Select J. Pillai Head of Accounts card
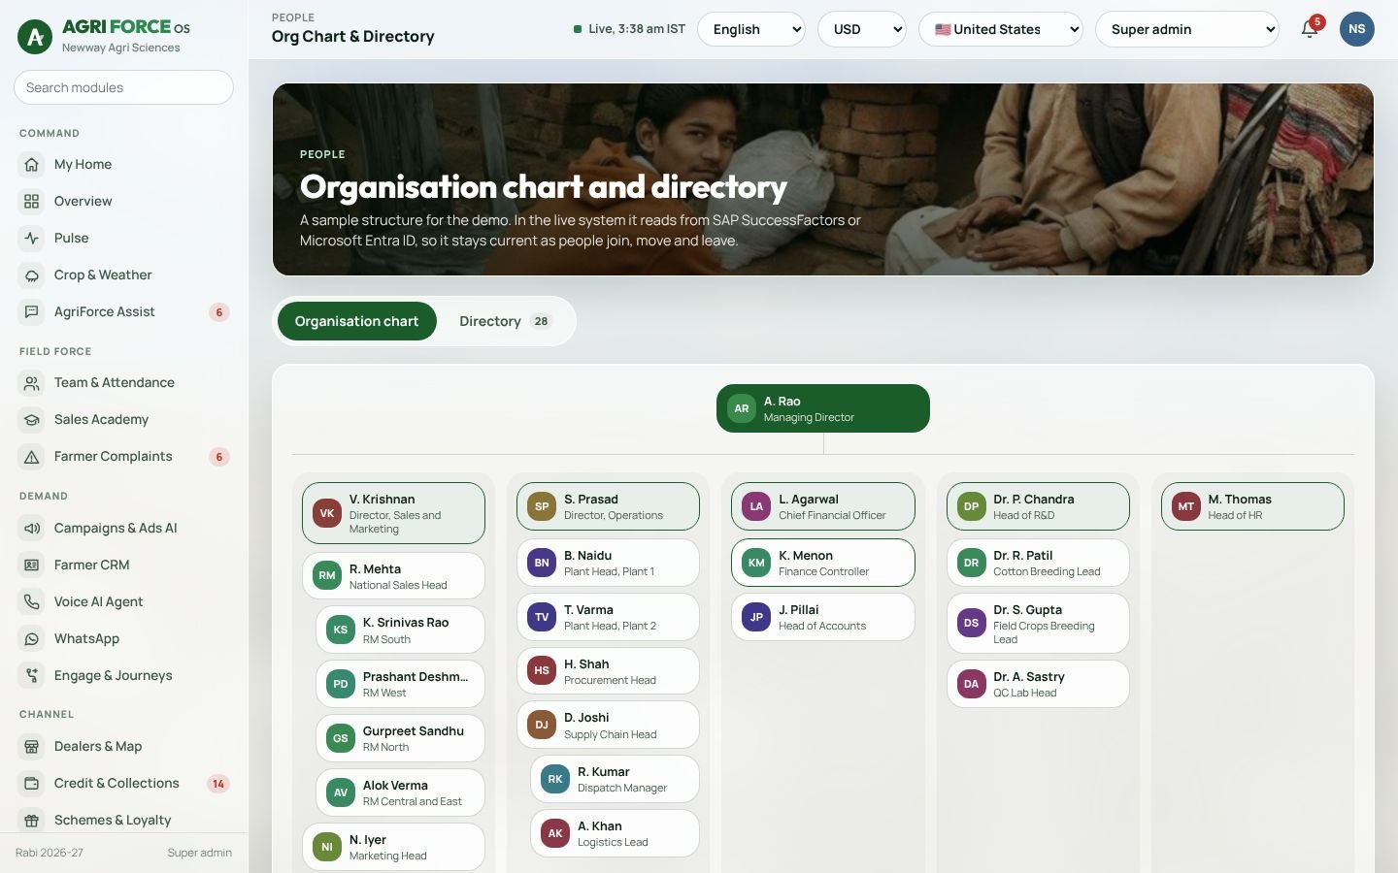This screenshot has width=1398, height=873. click(x=823, y=617)
